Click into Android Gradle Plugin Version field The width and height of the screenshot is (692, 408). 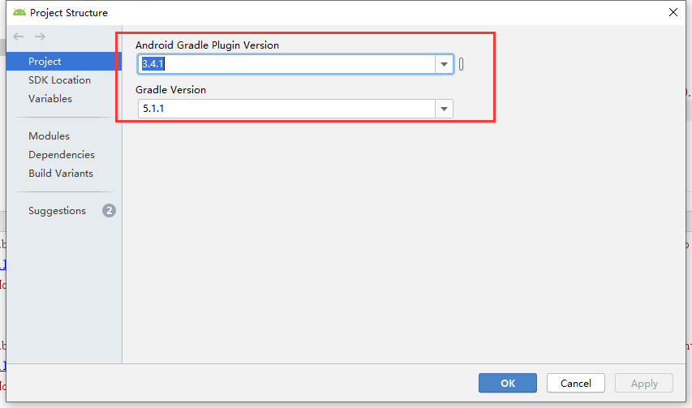click(287, 64)
